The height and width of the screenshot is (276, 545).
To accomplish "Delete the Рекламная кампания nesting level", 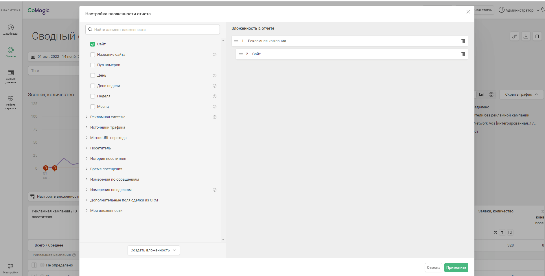I will (x=463, y=41).
